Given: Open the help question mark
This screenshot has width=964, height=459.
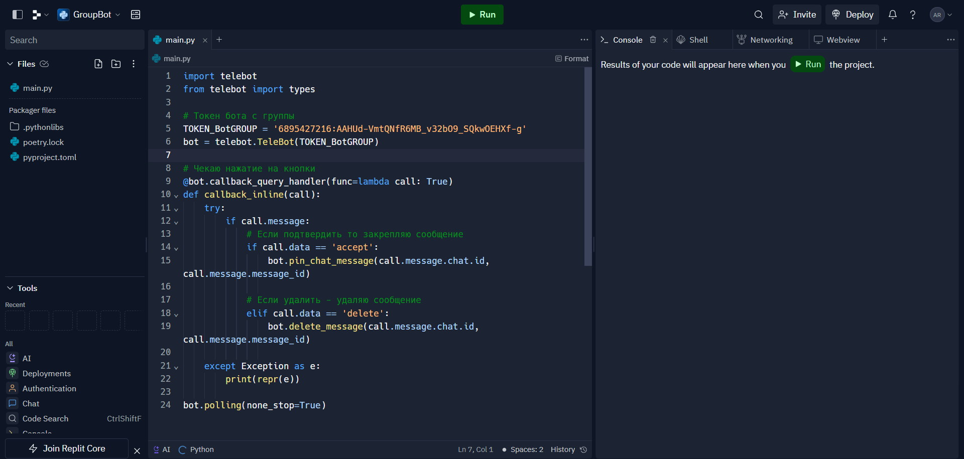Looking at the screenshot, I should tap(913, 15).
